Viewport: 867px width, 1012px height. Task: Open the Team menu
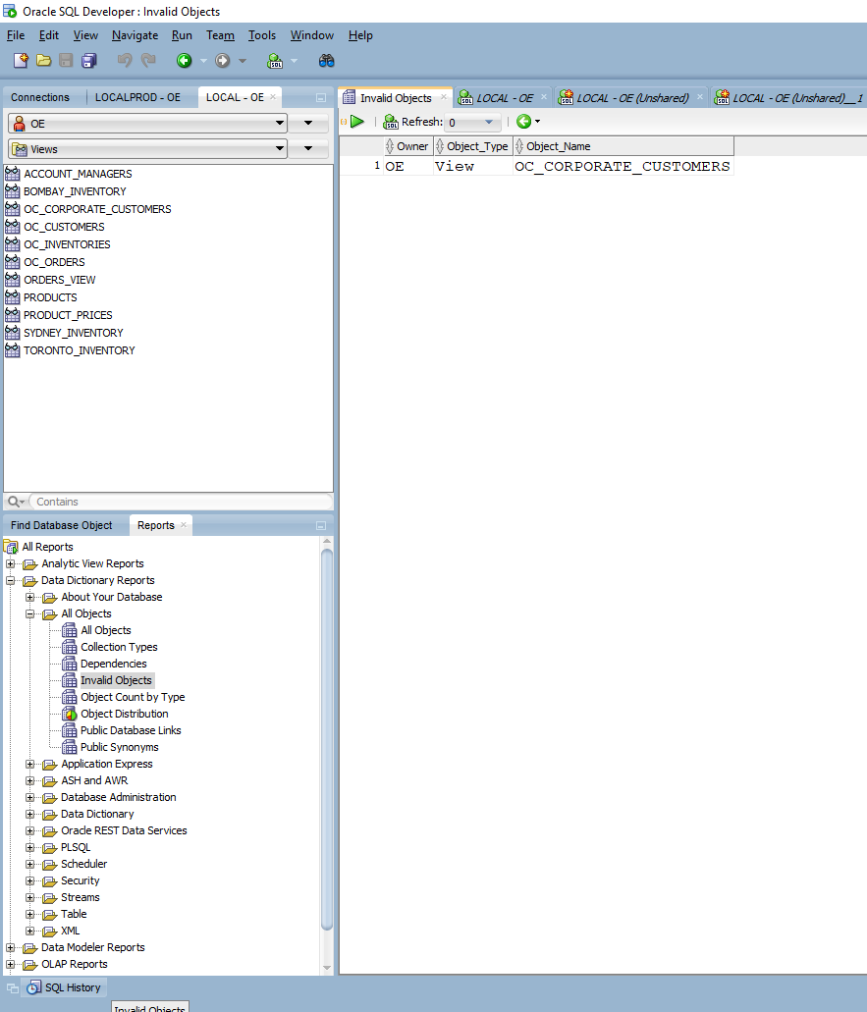tap(220, 35)
